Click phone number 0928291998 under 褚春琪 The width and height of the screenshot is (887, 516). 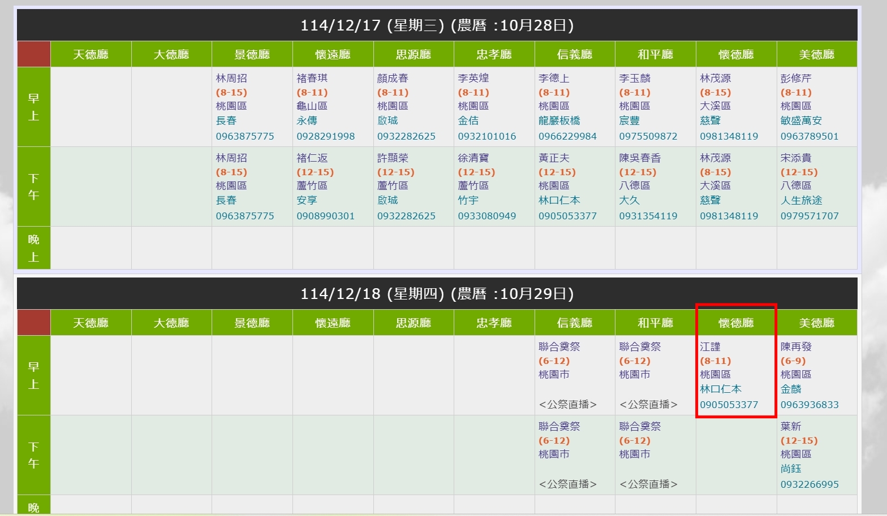tap(325, 136)
